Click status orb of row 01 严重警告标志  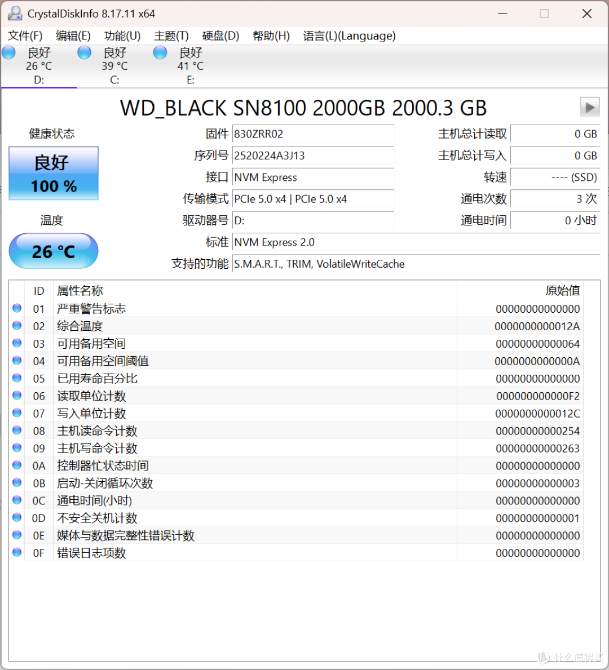(17, 308)
